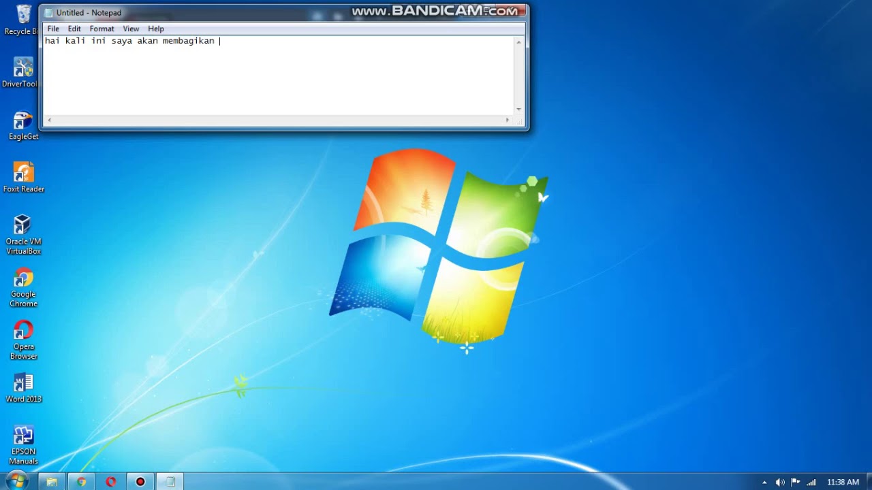Viewport: 872px width, 490px height.
Task: Click the word "saya" in Notepad text
Action: click(121, 41)
